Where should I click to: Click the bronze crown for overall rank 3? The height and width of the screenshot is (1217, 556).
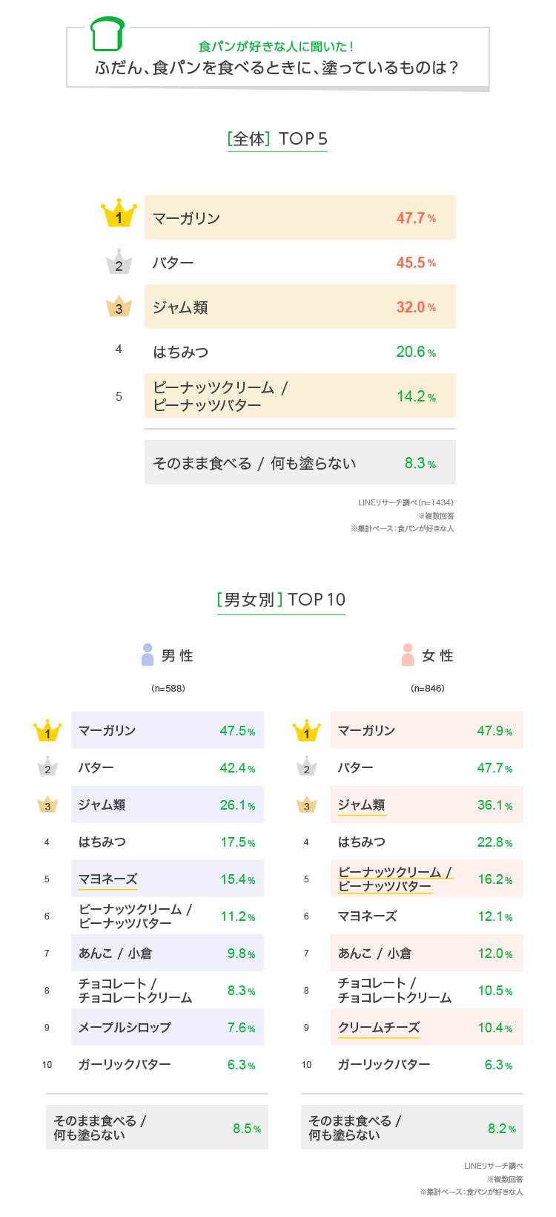click(119, 306)
